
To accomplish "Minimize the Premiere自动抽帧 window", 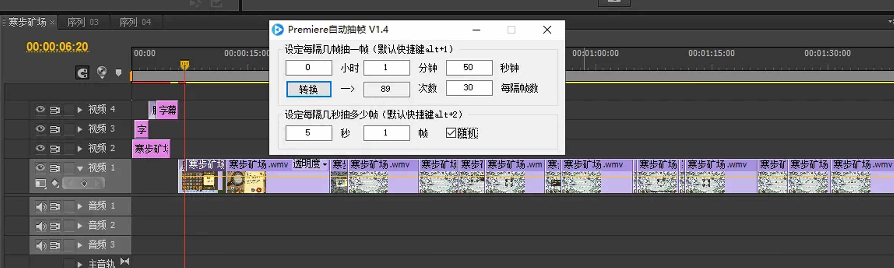I will [x=476, y=30].
